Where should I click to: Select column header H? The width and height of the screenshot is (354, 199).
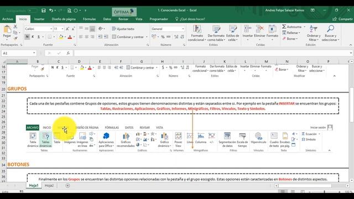pos(162,61)
